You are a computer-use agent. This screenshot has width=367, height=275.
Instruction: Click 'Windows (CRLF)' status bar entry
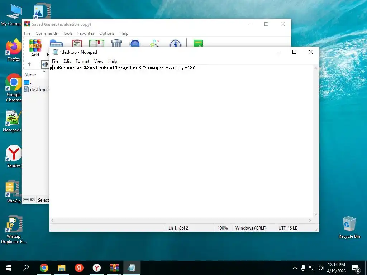click(251, 228)
